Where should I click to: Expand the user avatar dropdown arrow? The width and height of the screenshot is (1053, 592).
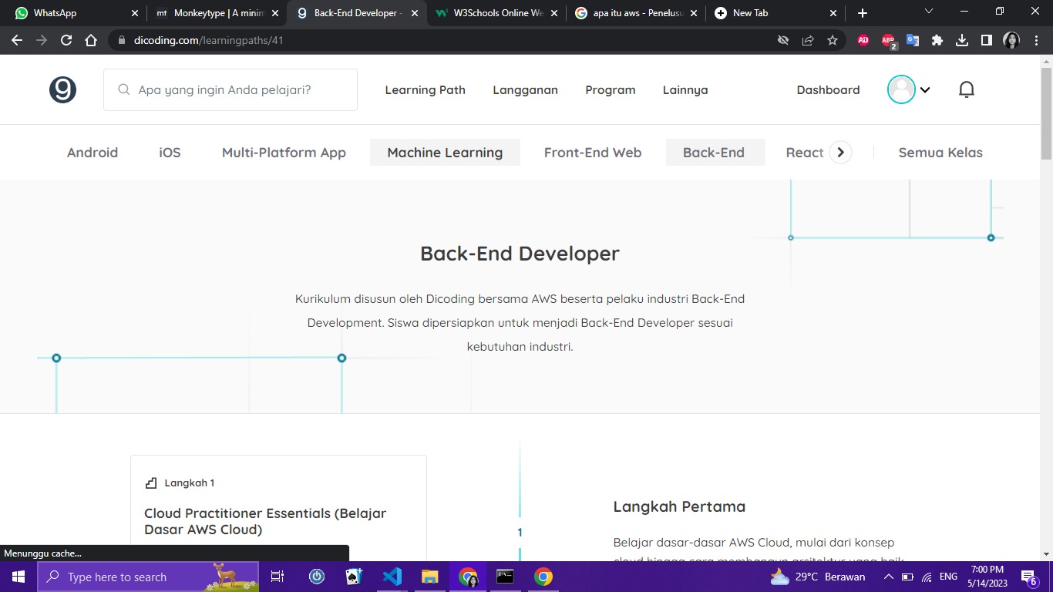point(925,90)
